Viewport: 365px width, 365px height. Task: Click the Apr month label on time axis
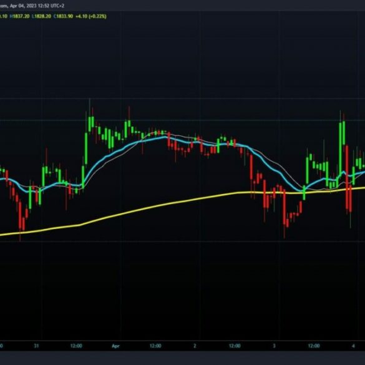tap(115, 346)
